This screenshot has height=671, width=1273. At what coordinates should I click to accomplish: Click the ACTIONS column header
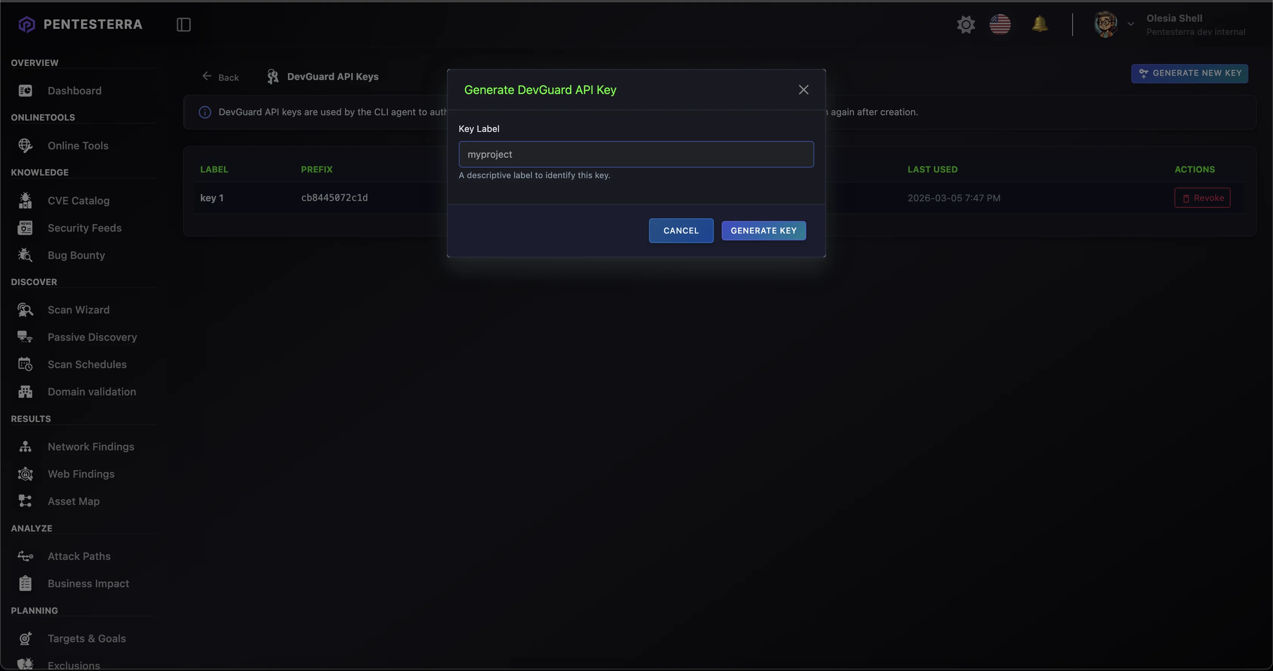1195,169
